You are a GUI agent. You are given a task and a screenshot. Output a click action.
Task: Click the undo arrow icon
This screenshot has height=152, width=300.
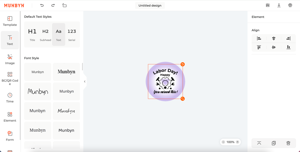tap(42, 5)
